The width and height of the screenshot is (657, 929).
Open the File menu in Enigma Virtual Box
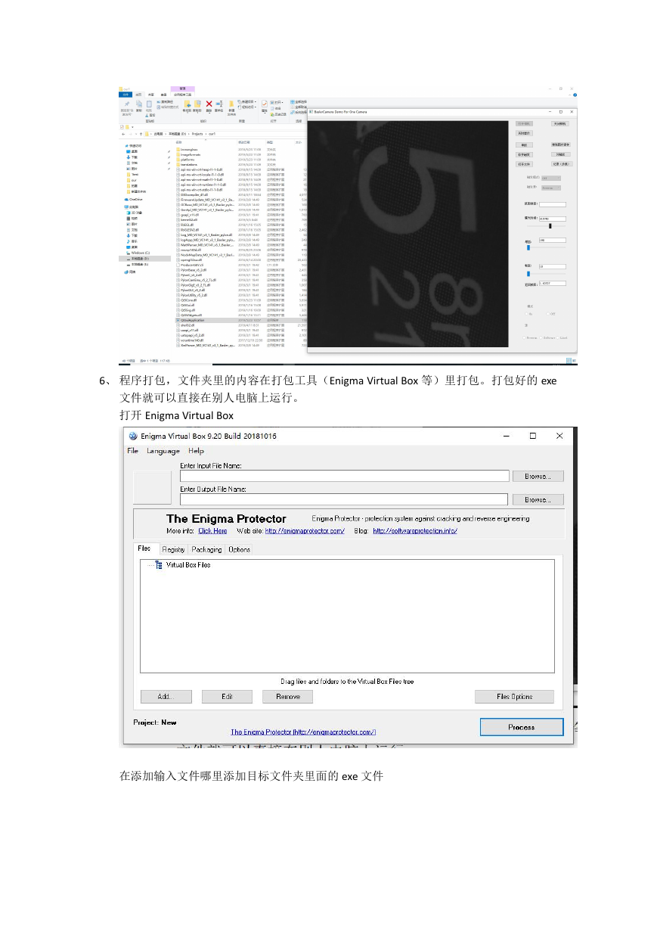133,451
